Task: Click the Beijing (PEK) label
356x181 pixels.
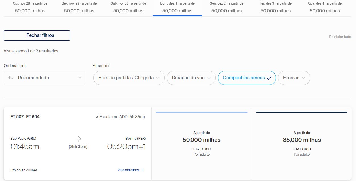Action: tap(136, 139)
